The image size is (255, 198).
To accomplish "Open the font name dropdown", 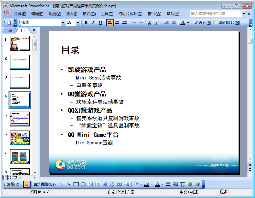I will (63, 23).
